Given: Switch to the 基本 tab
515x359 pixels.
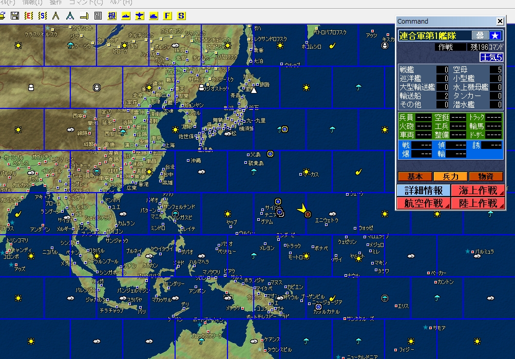Looking at the screenshot, I should 415,177.
